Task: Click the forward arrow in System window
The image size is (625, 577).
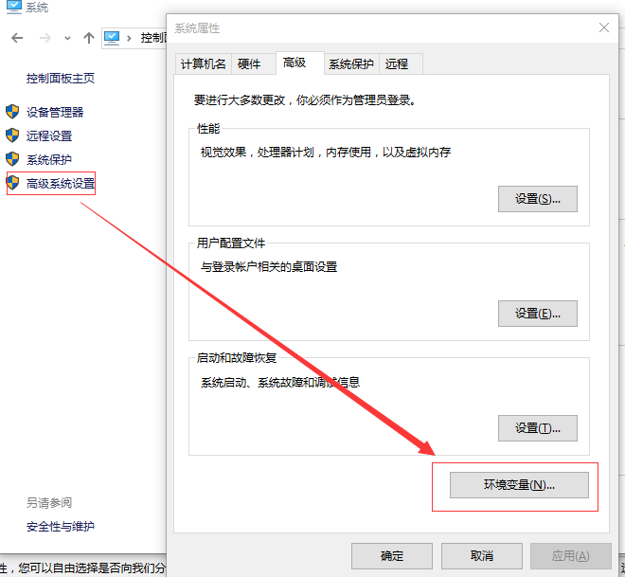Action: click(45, 38)
